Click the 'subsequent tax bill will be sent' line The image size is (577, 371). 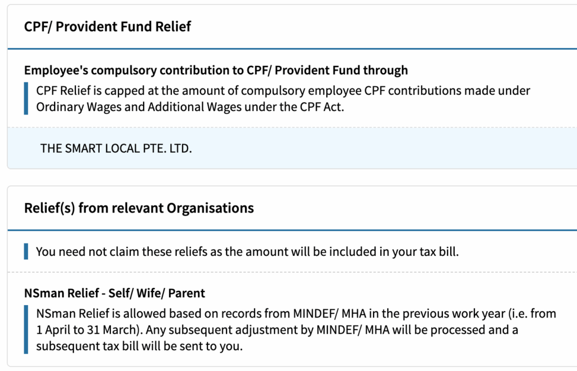click(x=140, y=346)
